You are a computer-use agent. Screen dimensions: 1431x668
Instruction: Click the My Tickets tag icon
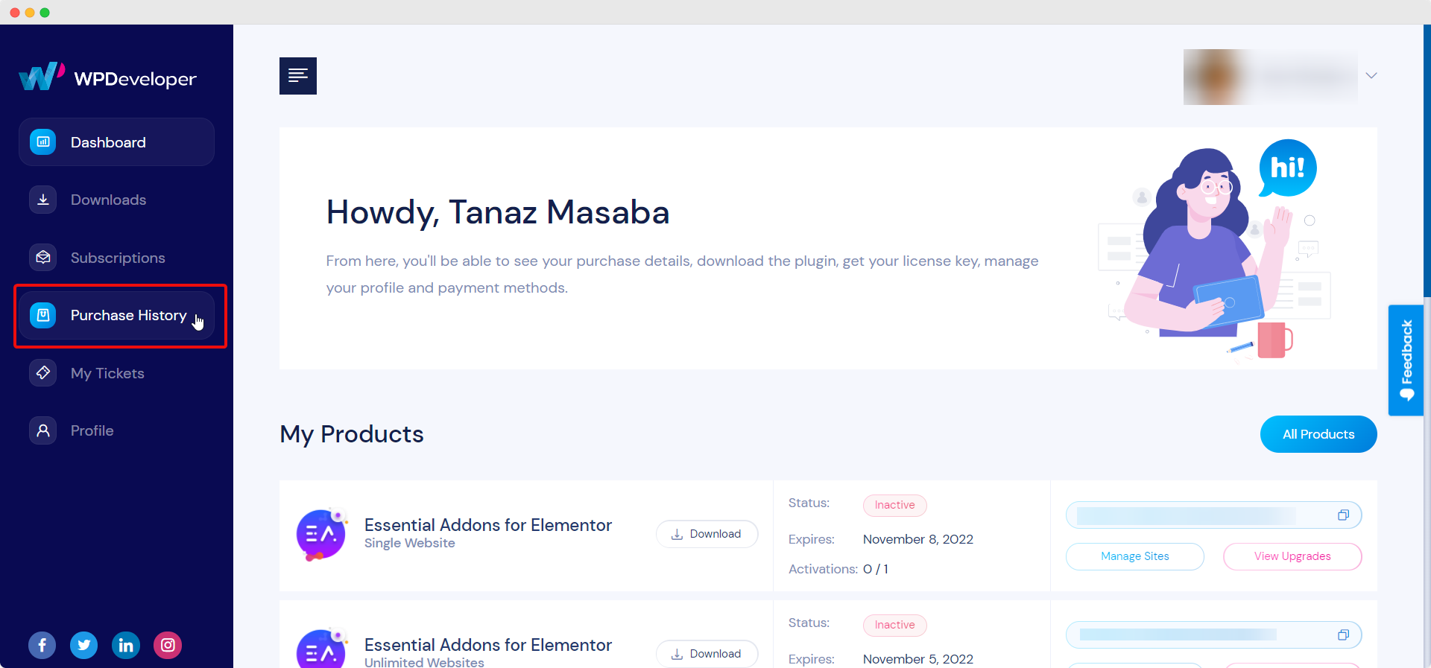pos(43,372)
